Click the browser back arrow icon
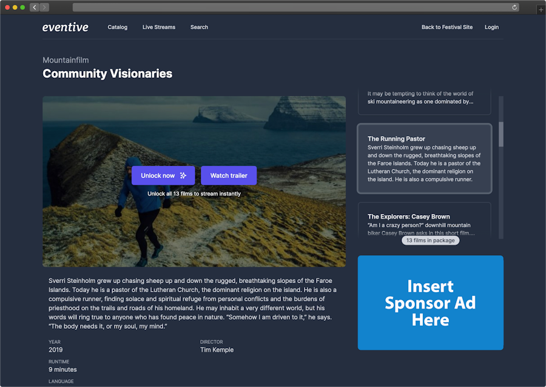The image size is (546, 387). (x=34, y=7)
